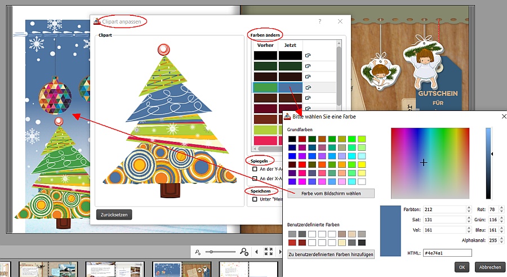
Task: Click the page zoom slider handle
Action: 211,252
